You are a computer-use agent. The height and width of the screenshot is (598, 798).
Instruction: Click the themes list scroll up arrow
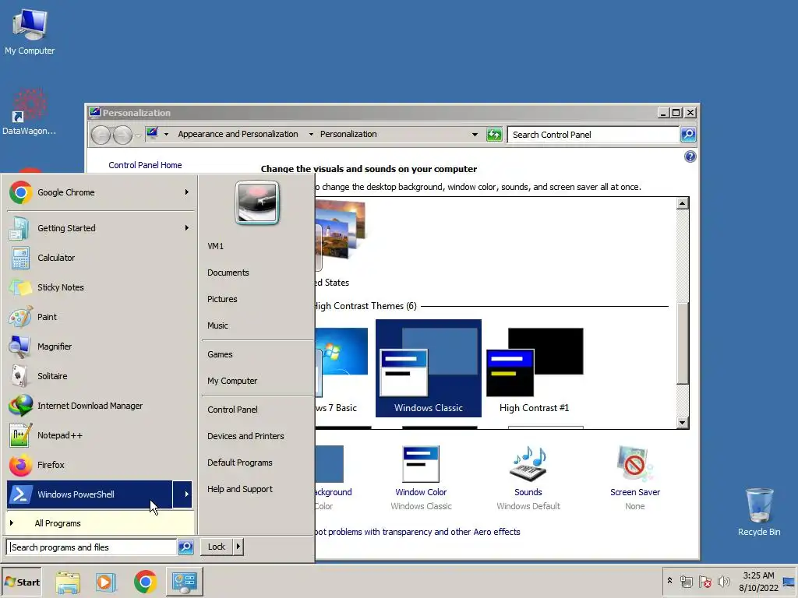pos(683,203)
